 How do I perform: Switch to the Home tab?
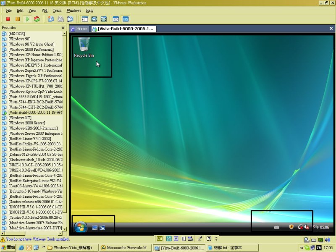tap(79, 29)
